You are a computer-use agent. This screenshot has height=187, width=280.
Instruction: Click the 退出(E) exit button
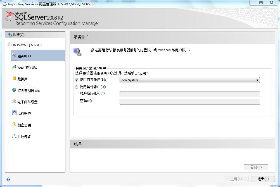click(x=263, y=179)
